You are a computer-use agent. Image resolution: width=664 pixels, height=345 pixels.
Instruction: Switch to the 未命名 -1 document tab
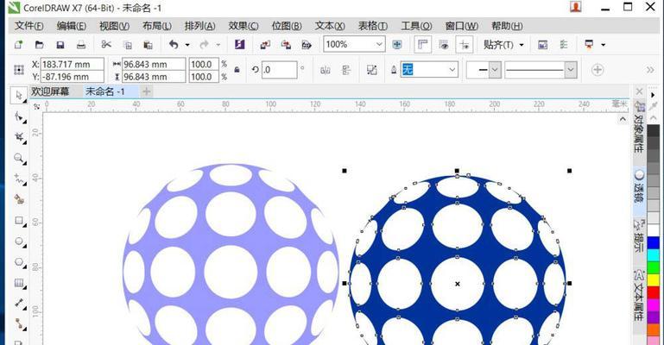(x=105, y=91)
